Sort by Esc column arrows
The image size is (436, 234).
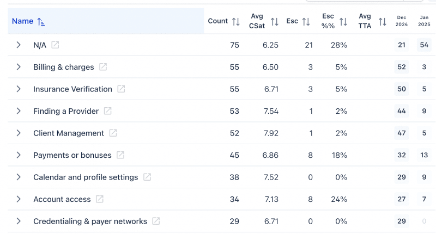click(306, 22)
